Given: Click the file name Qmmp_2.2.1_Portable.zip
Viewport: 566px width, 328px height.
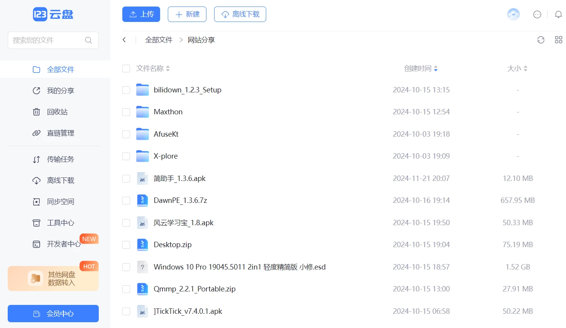Looking at the screenshot, I should coord(194,289).
